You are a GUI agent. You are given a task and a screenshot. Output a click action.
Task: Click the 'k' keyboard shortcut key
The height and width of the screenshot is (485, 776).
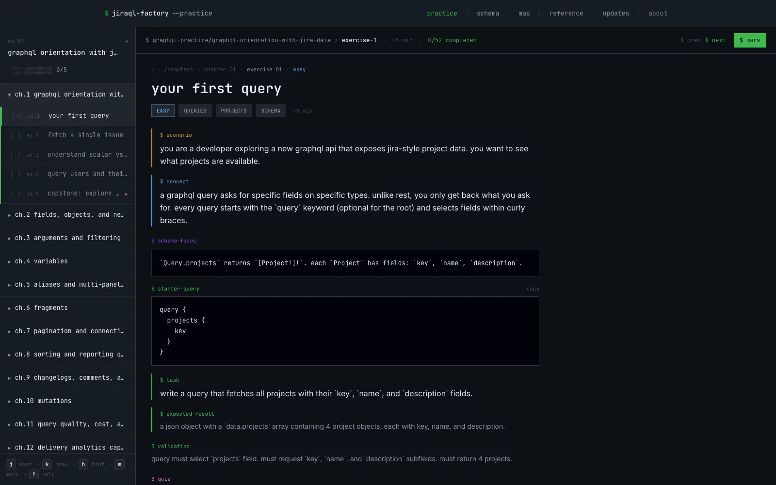pos(47,464)
